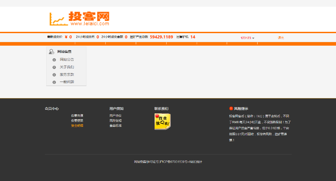Click the red exclamation icon by 风险提示
The width and height of the screenshot is (336, 181).
click(x=231, y=108)
